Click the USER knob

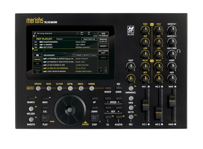click(131, 66)
